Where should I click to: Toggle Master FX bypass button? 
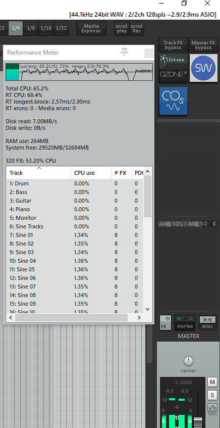point(203,45)
